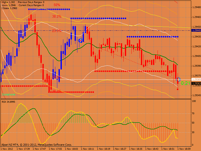The image size is (201, 151).
Task: Select the 1.29420 price axis label
Action: [196, 47]
